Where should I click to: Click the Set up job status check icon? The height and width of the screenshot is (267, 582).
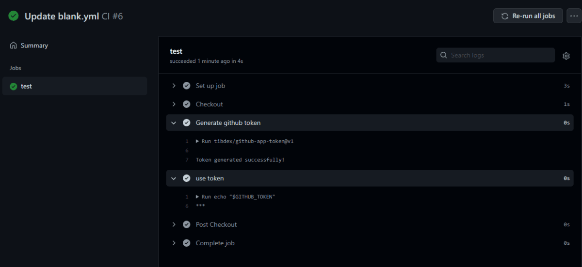click(186, 86)
